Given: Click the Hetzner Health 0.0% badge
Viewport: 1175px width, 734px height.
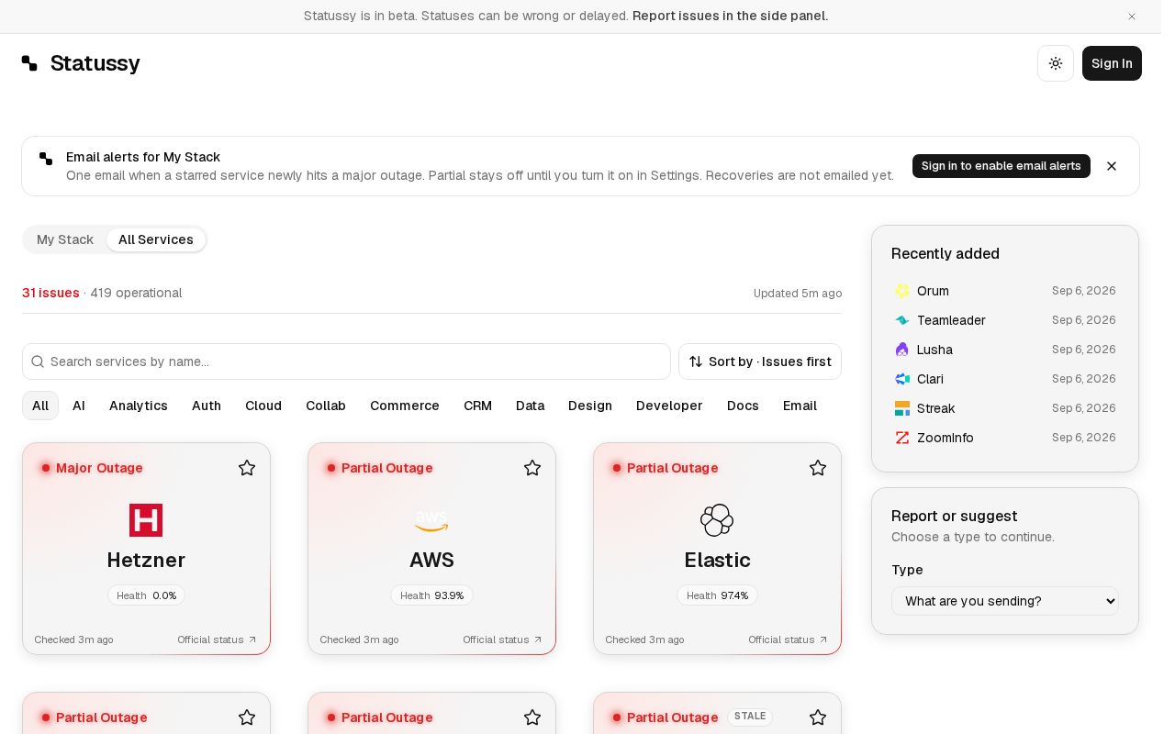Looking at the screenshot, I should 146,595.
